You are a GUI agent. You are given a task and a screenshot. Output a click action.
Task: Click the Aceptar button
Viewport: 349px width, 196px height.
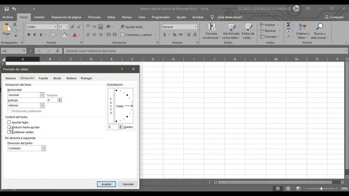(x=106, y=184)
